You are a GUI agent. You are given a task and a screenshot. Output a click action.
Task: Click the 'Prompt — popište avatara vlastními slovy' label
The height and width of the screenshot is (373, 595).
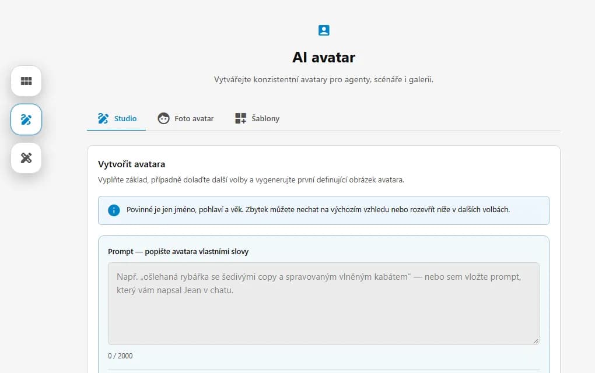178,252
